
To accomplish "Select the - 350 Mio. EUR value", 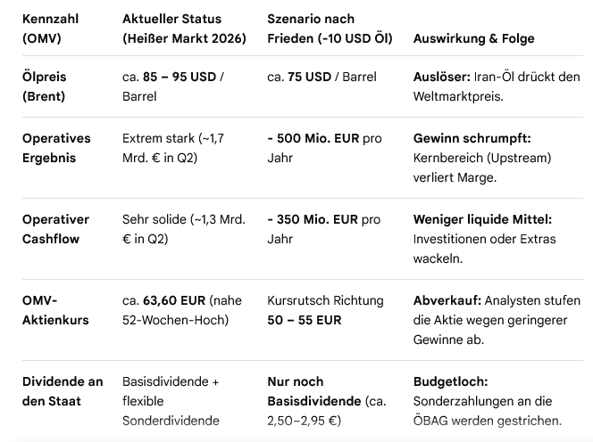I will pyautogui.click(x=313, y=219).
